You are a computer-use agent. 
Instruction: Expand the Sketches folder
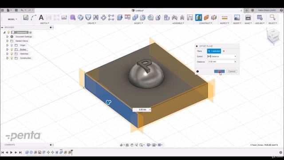click(8, 54)
